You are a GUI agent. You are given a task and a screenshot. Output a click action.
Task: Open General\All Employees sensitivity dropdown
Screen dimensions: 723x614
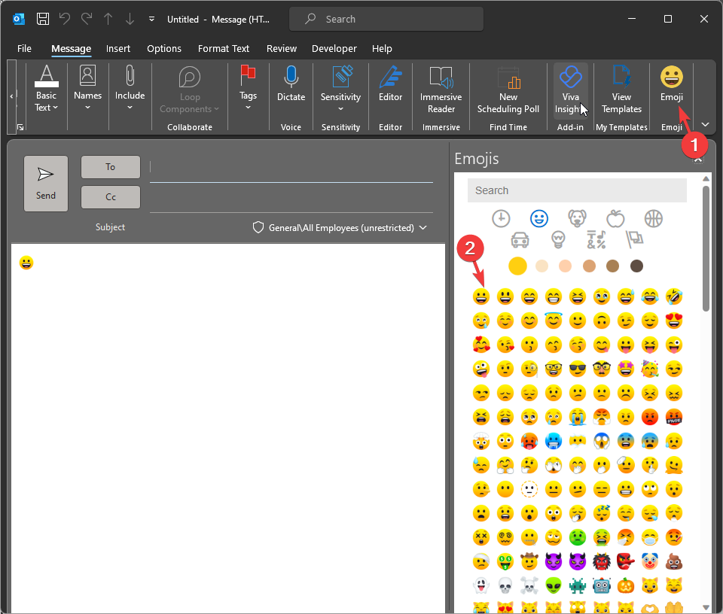coord(340,227)
